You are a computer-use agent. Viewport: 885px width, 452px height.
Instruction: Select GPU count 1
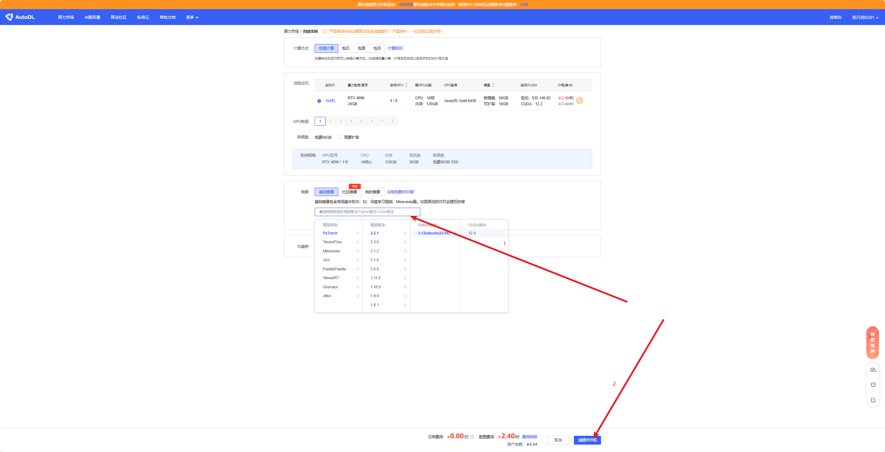tap(320, 121)
